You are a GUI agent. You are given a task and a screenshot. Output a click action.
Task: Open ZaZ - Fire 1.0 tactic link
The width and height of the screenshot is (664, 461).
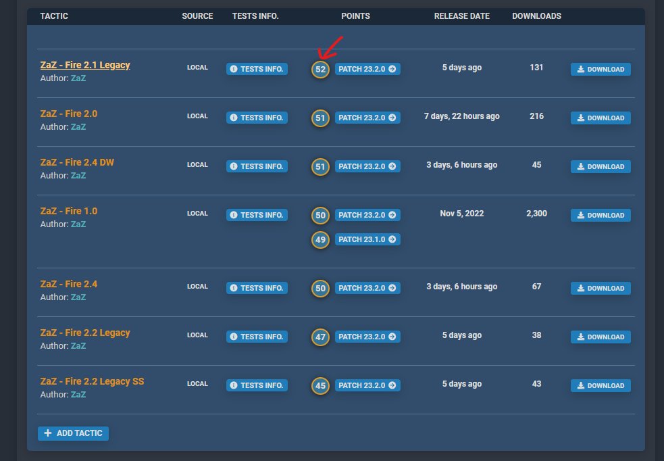pyautogui.click(x=69, y=211)
